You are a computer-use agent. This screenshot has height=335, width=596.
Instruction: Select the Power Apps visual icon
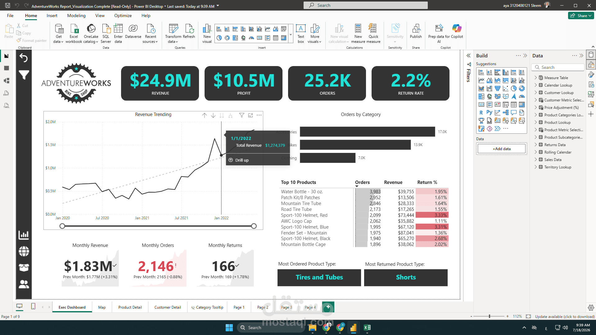tap(490, 128)
